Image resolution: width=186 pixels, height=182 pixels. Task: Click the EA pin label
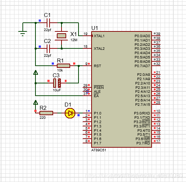(x=96, y=96)
